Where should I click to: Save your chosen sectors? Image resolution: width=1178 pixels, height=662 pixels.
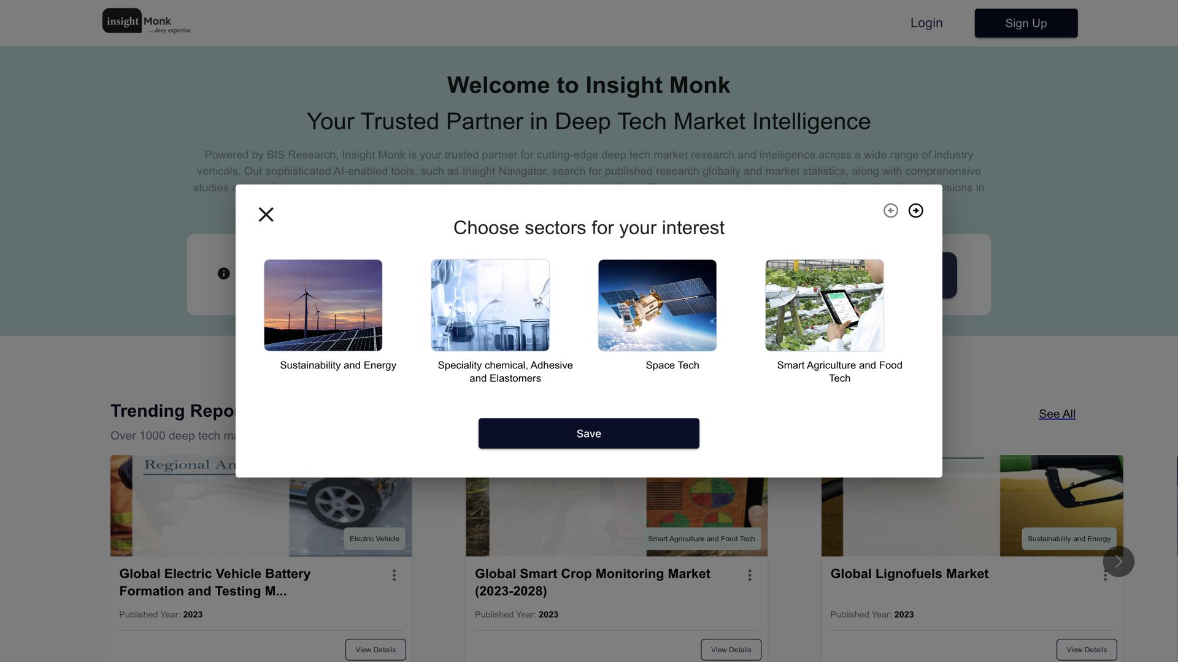coord(588,433)
